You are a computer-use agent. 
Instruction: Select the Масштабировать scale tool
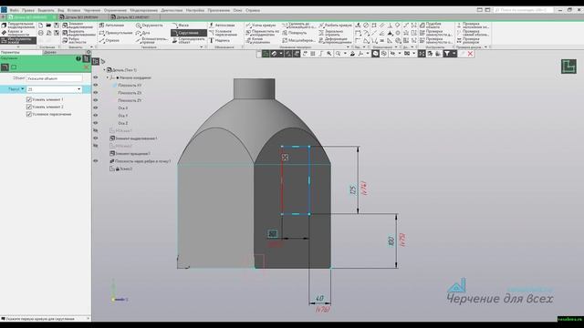[299, 40]
